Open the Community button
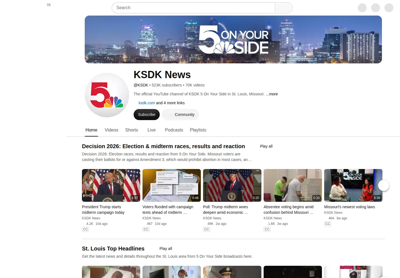The image size is (400, 278). 181,115
